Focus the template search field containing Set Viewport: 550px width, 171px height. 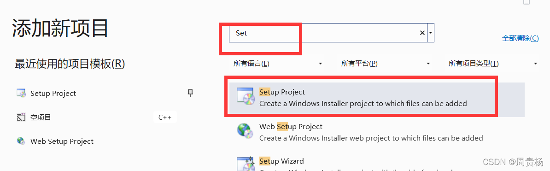328,33
